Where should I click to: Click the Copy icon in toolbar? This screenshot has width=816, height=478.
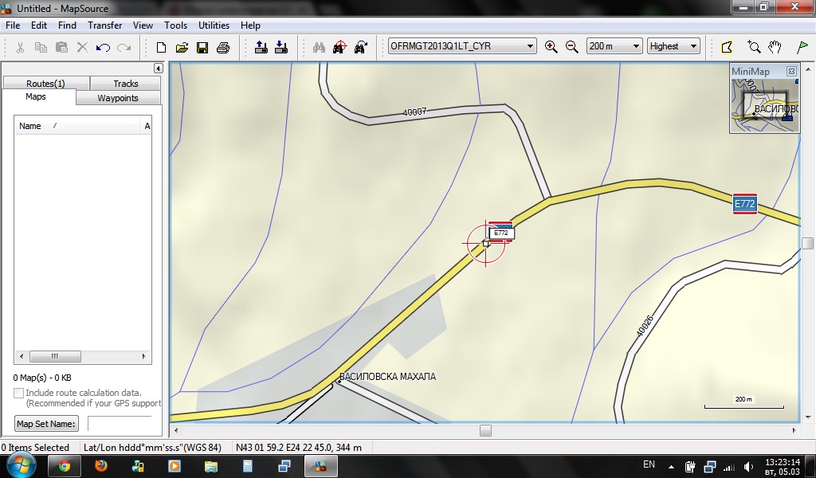pos(41,47)
